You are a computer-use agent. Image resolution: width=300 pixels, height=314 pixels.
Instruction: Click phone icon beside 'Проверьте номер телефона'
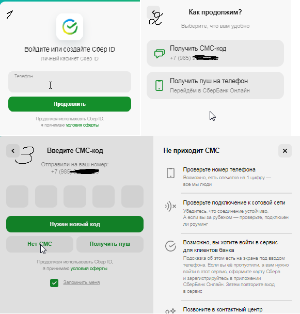[x=170, y=173]
